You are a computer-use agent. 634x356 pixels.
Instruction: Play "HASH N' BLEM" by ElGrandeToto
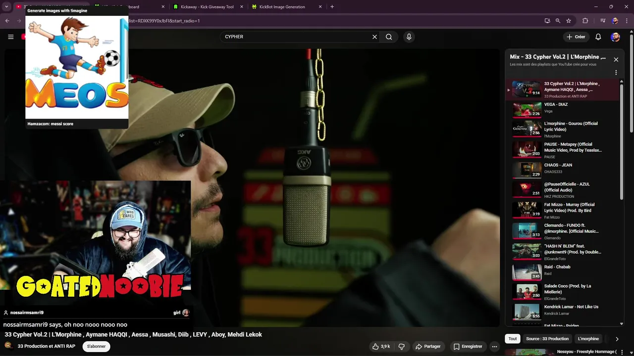click(562, 251)
